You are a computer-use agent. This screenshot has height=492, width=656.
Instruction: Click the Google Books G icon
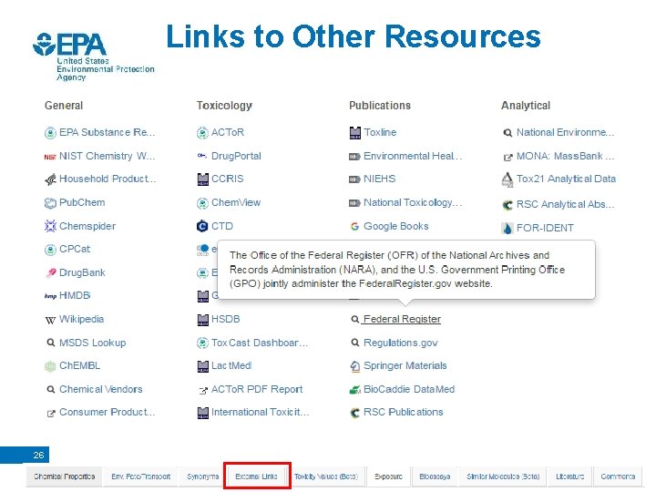tap(354, 226)
